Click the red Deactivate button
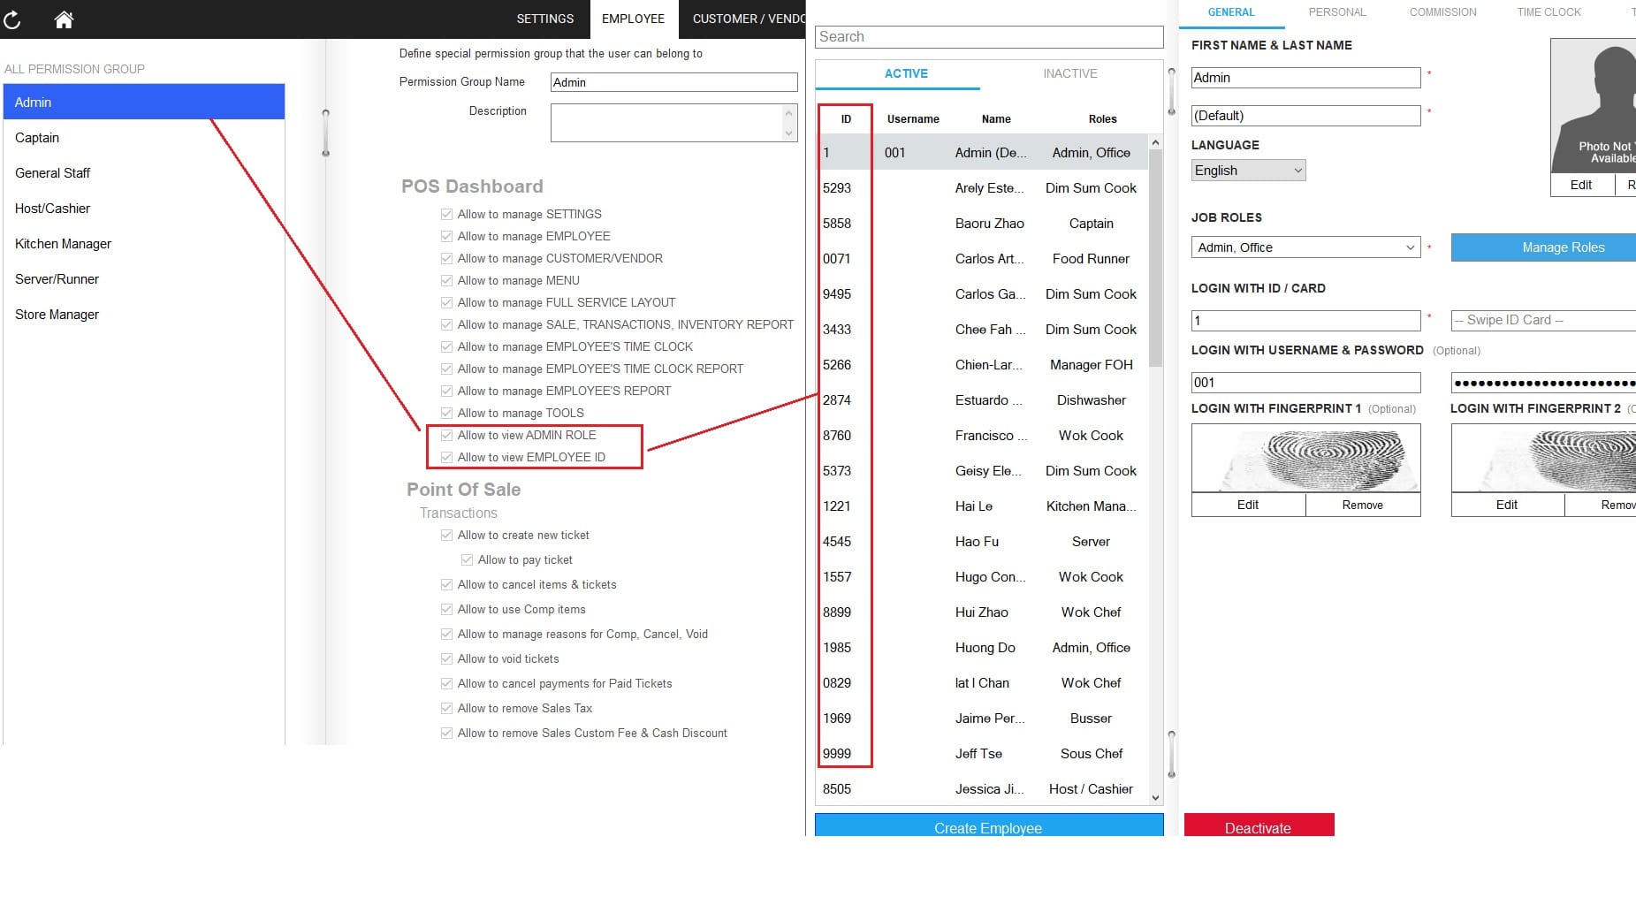1636x905 pixels. [x=1259, y=827]
